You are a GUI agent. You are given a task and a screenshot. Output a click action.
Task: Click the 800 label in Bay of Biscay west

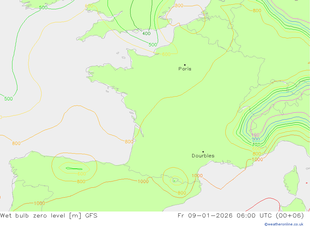click(16, 143)
